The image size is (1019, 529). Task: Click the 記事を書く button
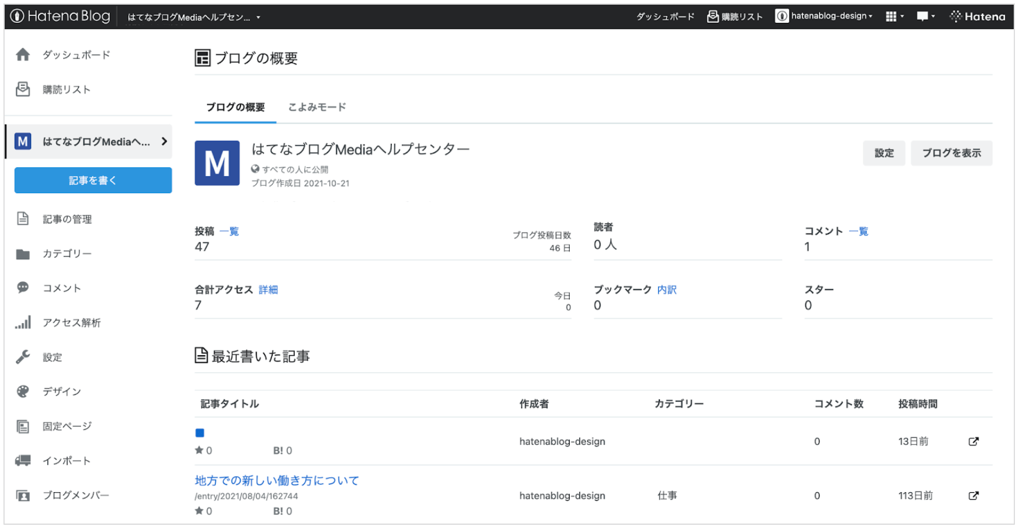click(x=93, y=180)
